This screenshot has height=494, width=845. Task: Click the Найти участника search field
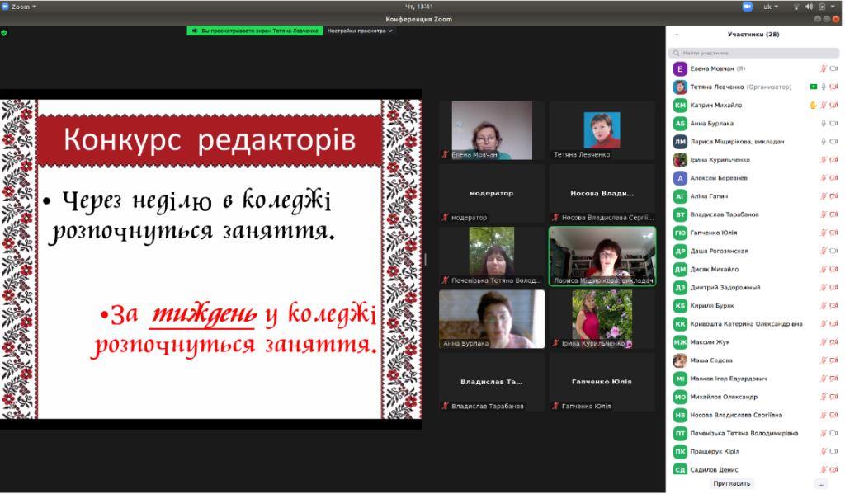pos(754,53)
